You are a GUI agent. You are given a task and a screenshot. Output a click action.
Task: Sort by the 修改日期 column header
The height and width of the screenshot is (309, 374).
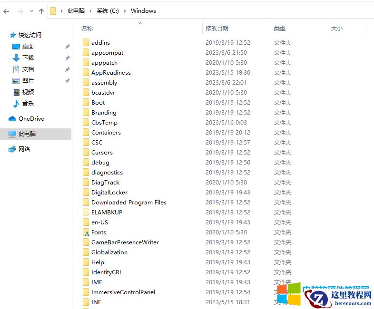pyautogui.click(x=217, y=29)
